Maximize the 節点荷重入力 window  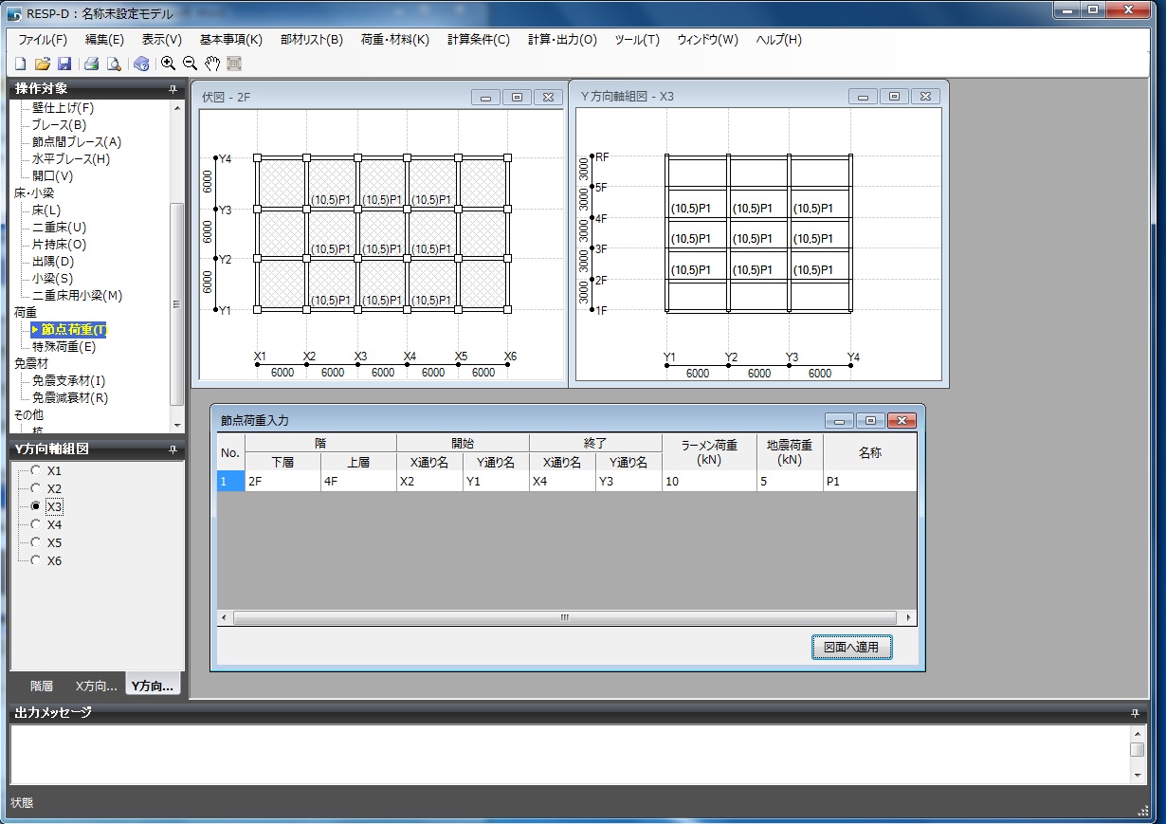pyautogui.click(x=870, y=420)
